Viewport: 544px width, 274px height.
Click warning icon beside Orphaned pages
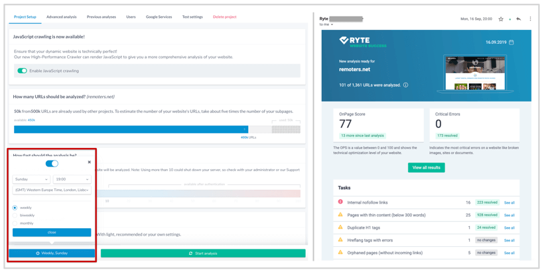point(340,252)
